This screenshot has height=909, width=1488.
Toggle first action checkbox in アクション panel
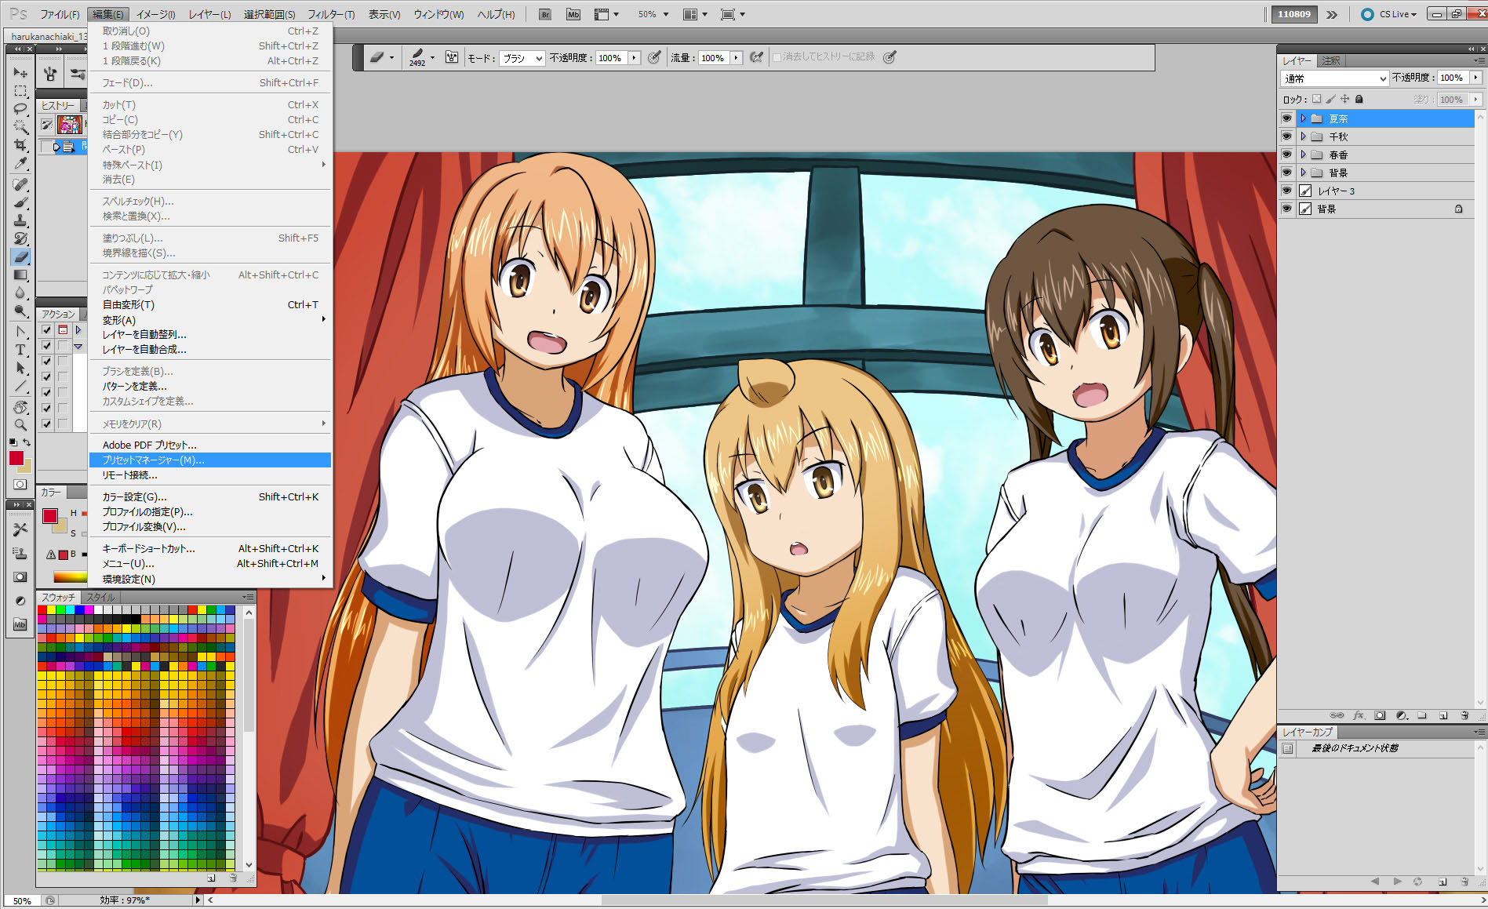[x=47, y=330]
